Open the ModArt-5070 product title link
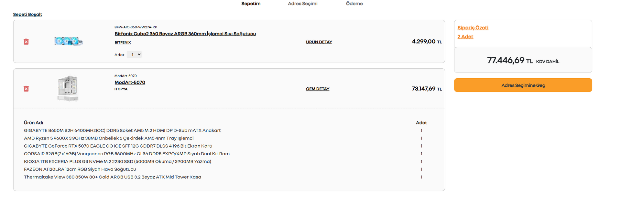Viewport: 621px width, 203px height. point(130,82)
